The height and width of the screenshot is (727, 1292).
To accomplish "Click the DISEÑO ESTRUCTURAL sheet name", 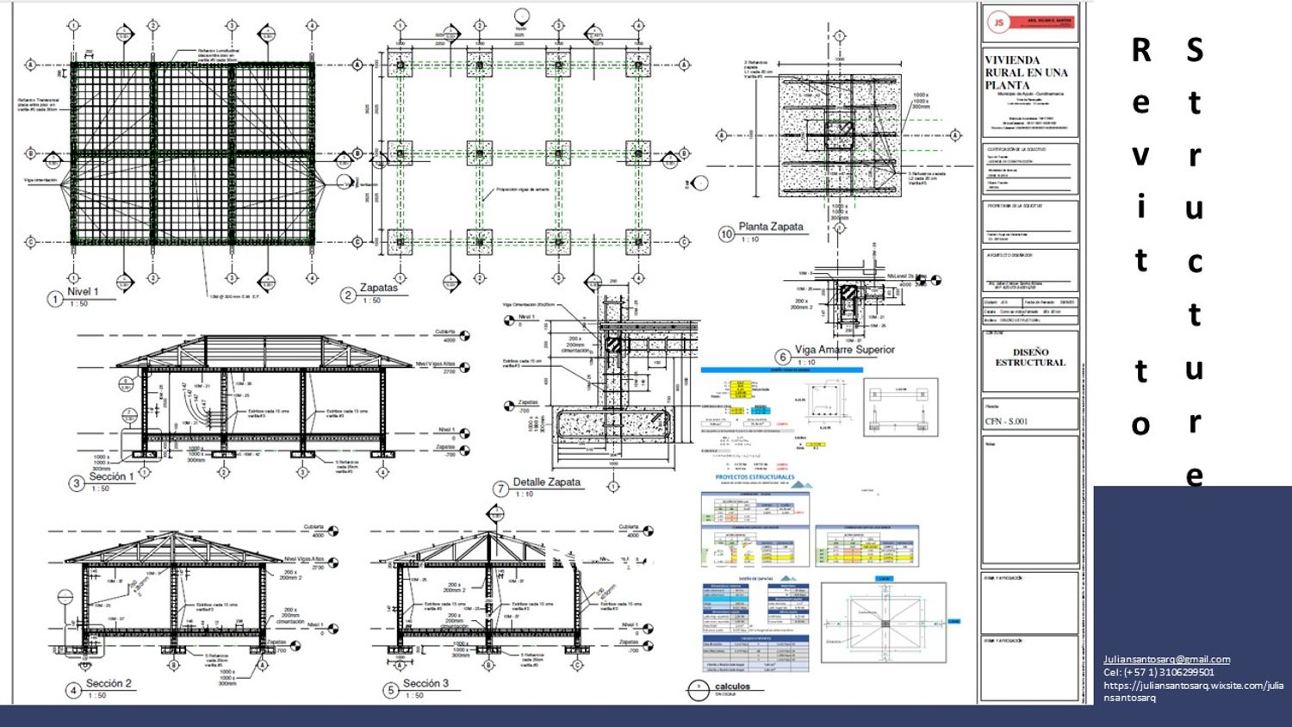I will 1030,357.
